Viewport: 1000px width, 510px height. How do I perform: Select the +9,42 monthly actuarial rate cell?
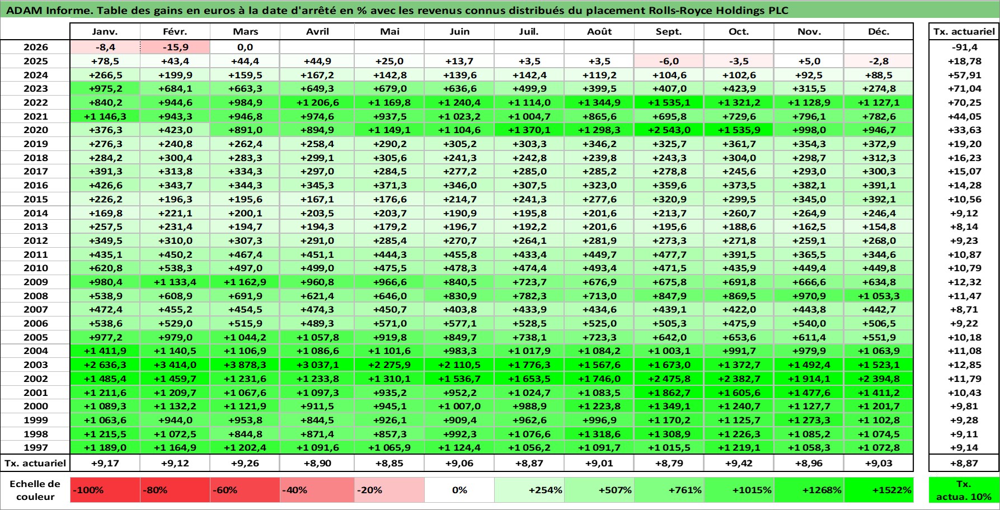(x=739, y=463)
